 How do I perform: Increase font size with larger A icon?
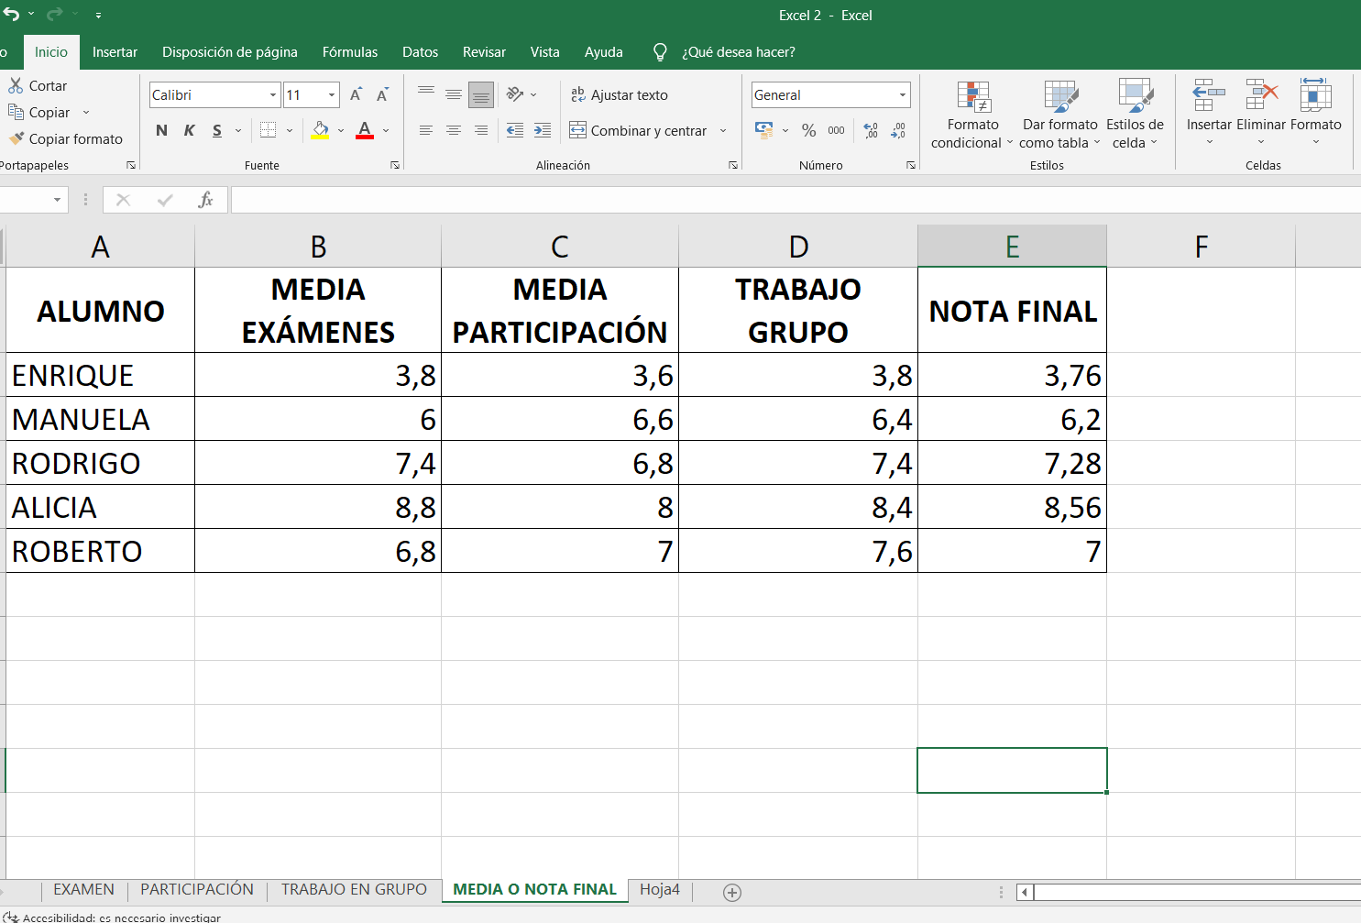356,94
